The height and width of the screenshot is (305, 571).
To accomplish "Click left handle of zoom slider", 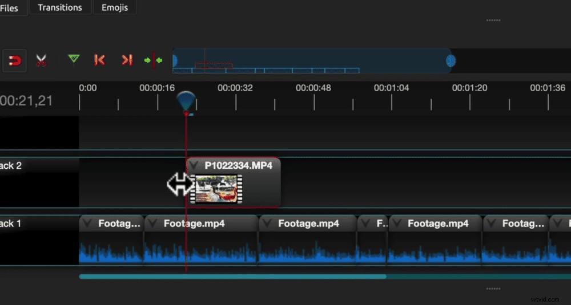I will [x=174, y=60].
